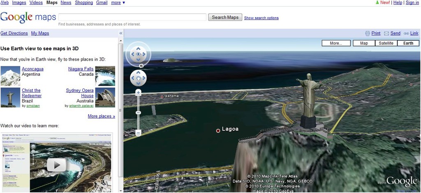Click the zoom slider handle
Image resolution: width=421 pixels, height=193 pixels.
[138, 113]
